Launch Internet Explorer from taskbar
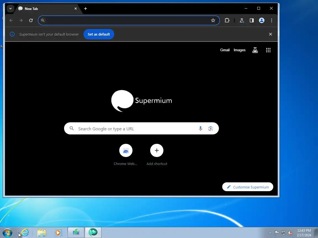Screen dimensions: 318x238 (25, 232)
